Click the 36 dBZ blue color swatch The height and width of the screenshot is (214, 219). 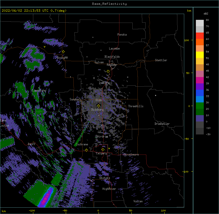[200, 93]
